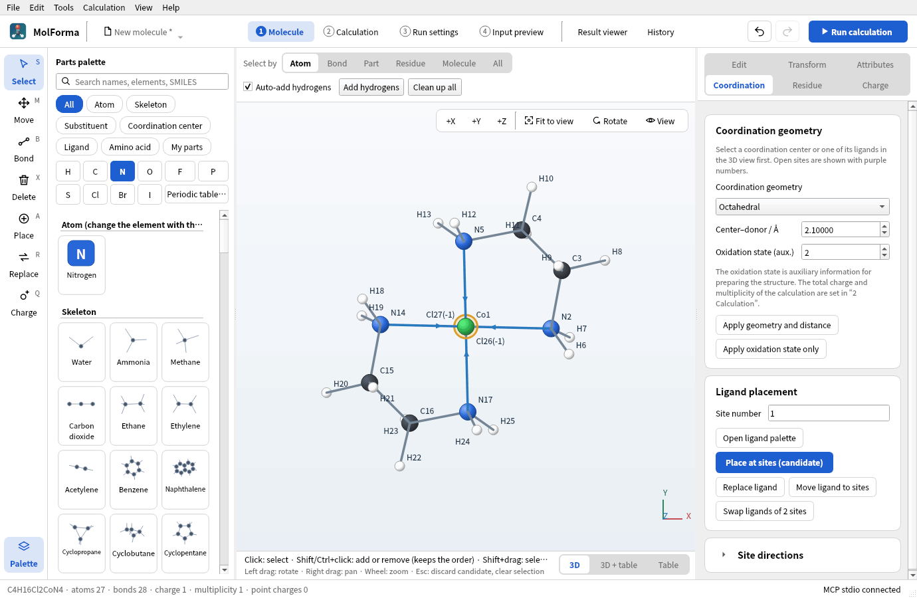Set selection mode to Residue
Screen dimensions: 917x598
(410, 63)
